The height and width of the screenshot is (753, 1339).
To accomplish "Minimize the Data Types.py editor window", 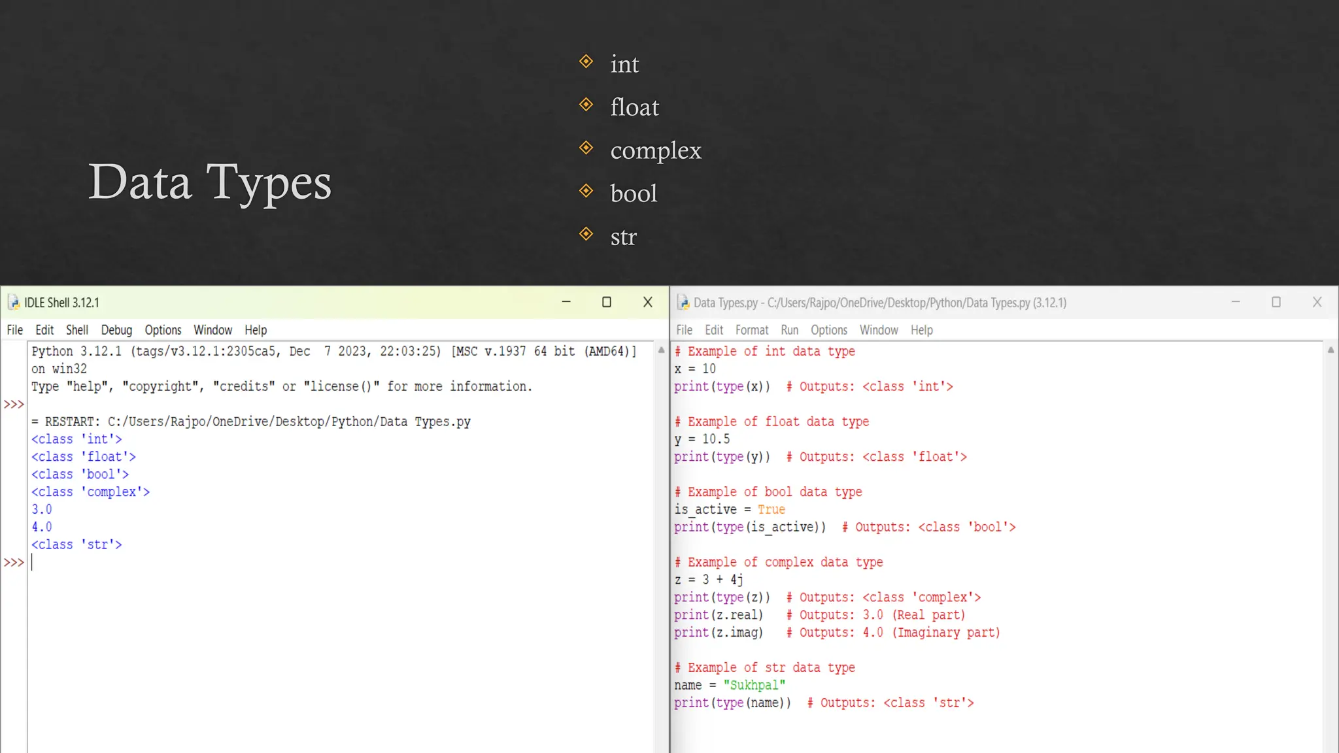I will pyautogui.click(x=1235, y=302).
